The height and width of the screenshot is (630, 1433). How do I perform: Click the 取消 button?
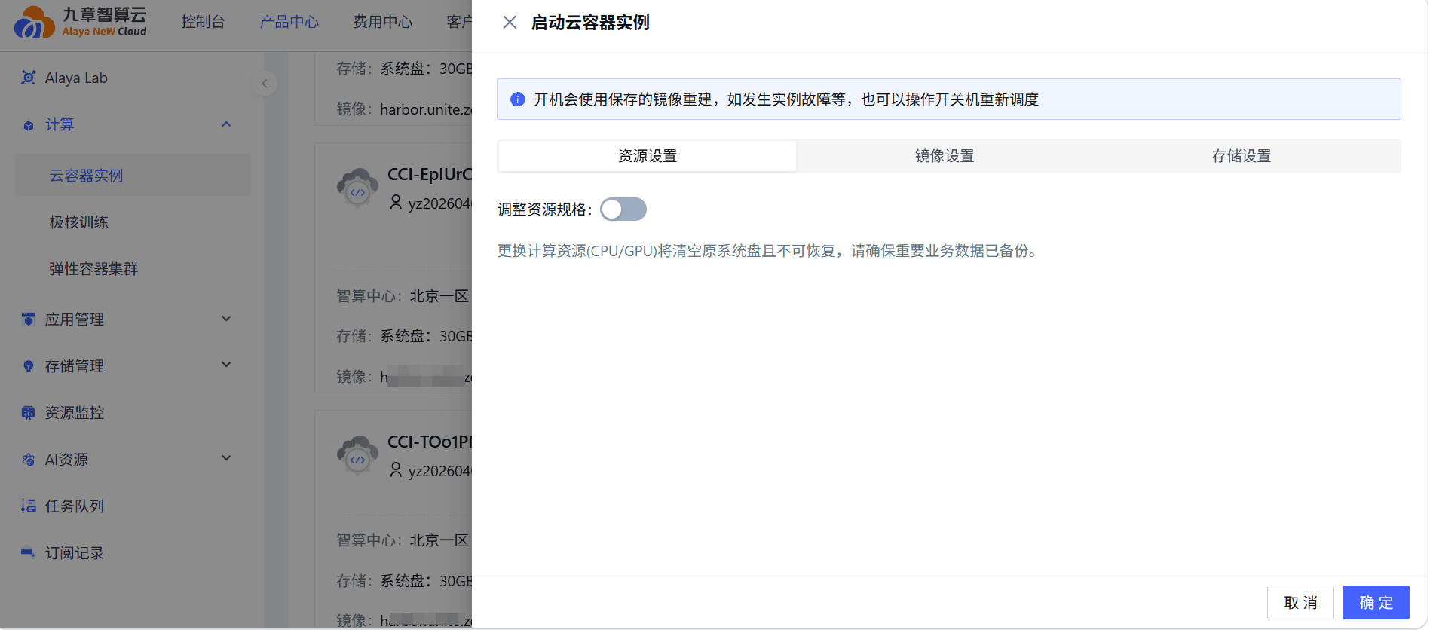pos(1300,602)
